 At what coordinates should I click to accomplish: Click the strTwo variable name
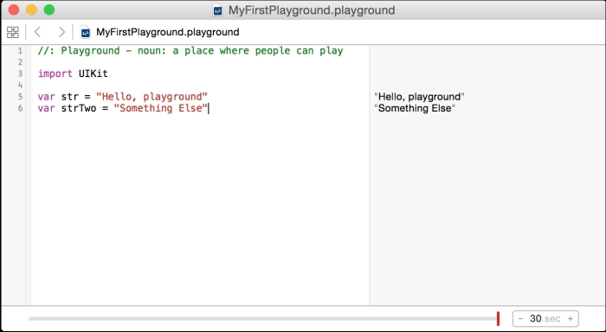coord(79,108)
